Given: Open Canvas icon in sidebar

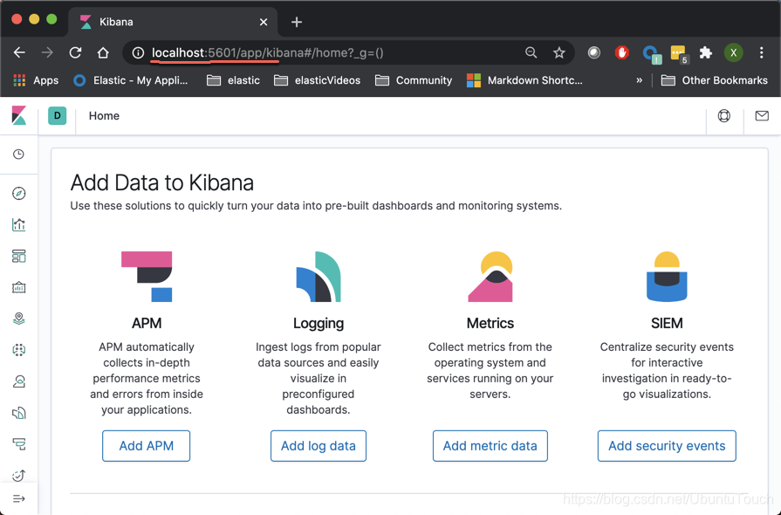Looking at the screenshot, I should click(x=19, y=287).
